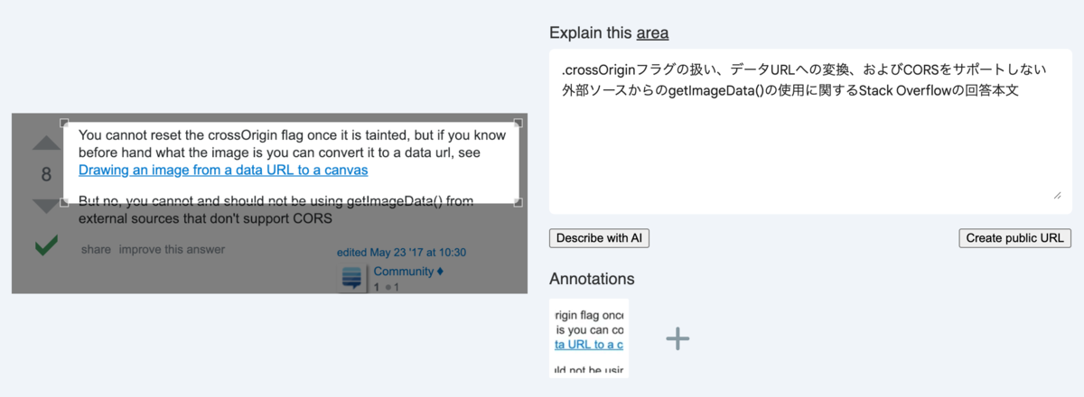Image resolution: width=1084 pixels, height=397 pixels.
Task: Click the 'share' link under the answer
Action: tap(96, 249)
